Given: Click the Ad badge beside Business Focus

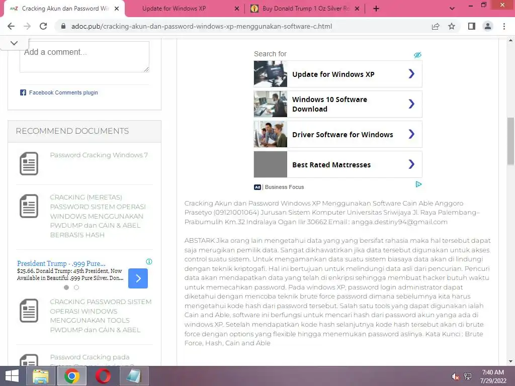Looking at the screenshot, I should [257, 187].
